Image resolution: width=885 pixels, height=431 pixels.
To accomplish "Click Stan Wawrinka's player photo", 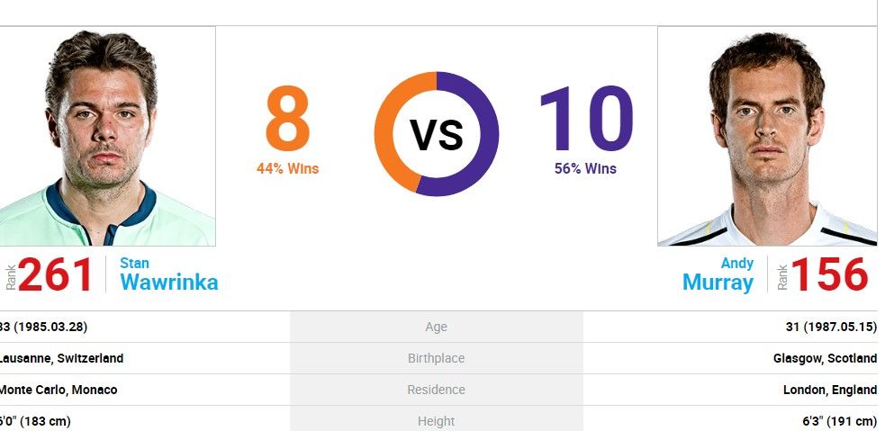I will point(107,136).
